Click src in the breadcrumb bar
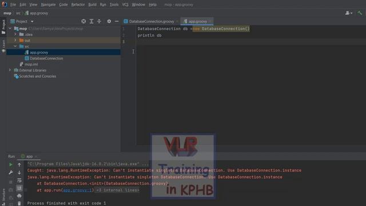Image resolution: width=366 pixels, height=206 pixels. click(x=18, y=13)
